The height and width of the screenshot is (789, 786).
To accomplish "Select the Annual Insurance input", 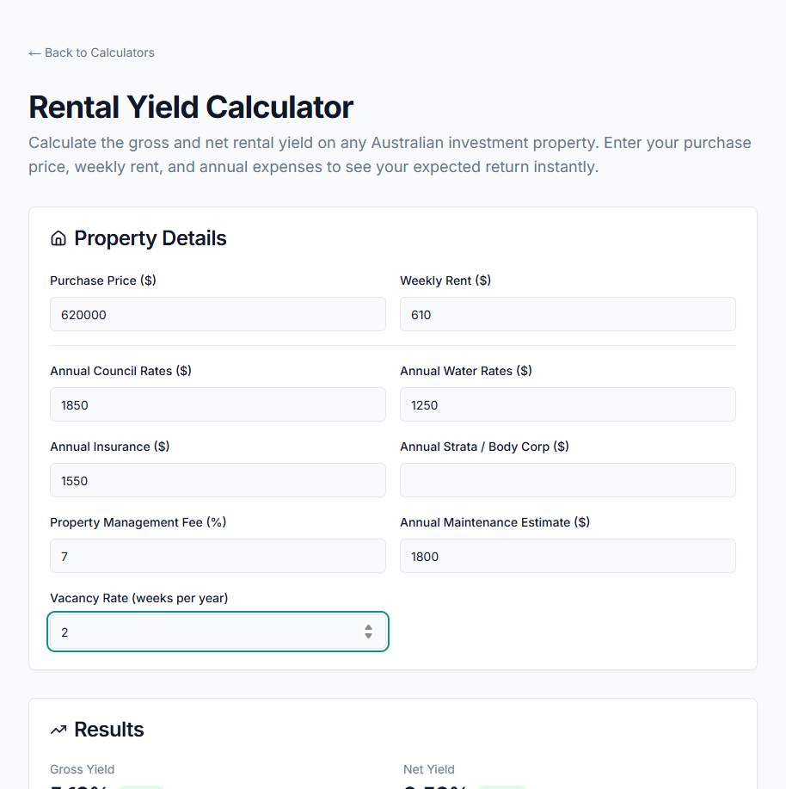I will (218, 480).
